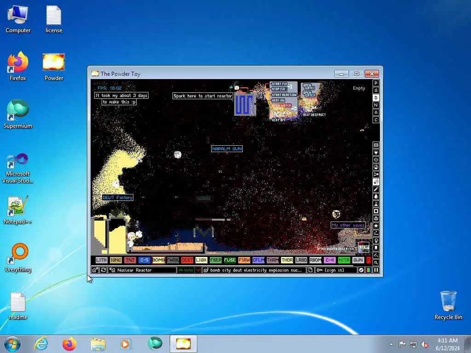
Task: Select the FUSE element
Action: pos(230,260)
